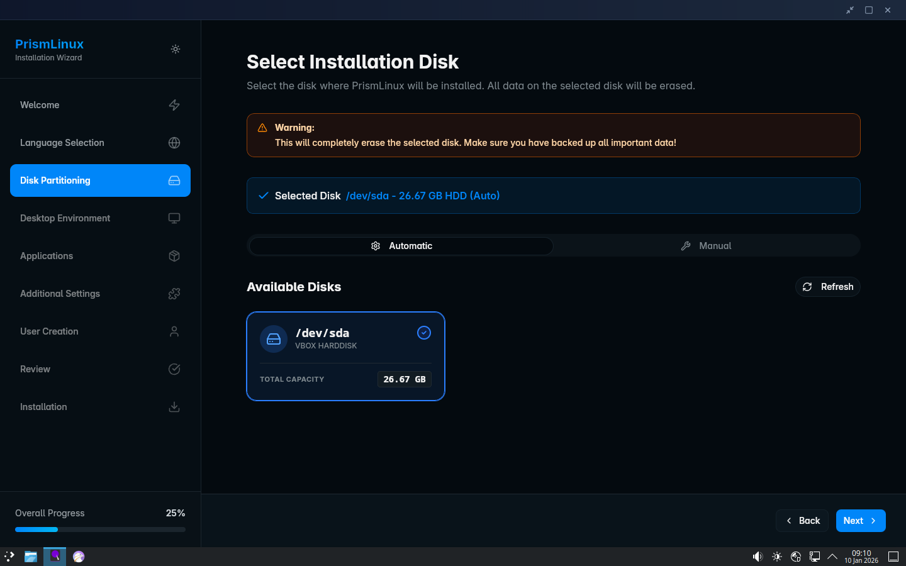
Task: Switch to Manual partitioning mode
Action: 706,246
